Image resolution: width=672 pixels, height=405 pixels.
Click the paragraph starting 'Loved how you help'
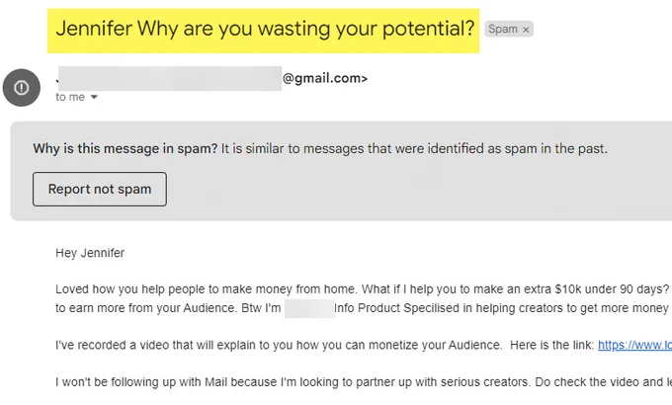coord(364,298)
